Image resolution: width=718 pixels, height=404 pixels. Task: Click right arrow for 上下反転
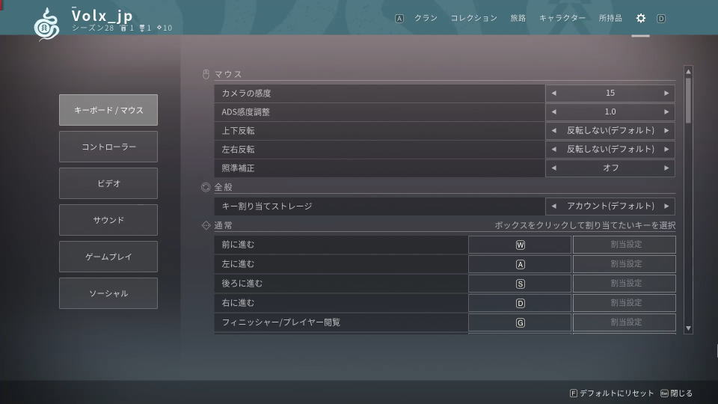coord(666,130)
